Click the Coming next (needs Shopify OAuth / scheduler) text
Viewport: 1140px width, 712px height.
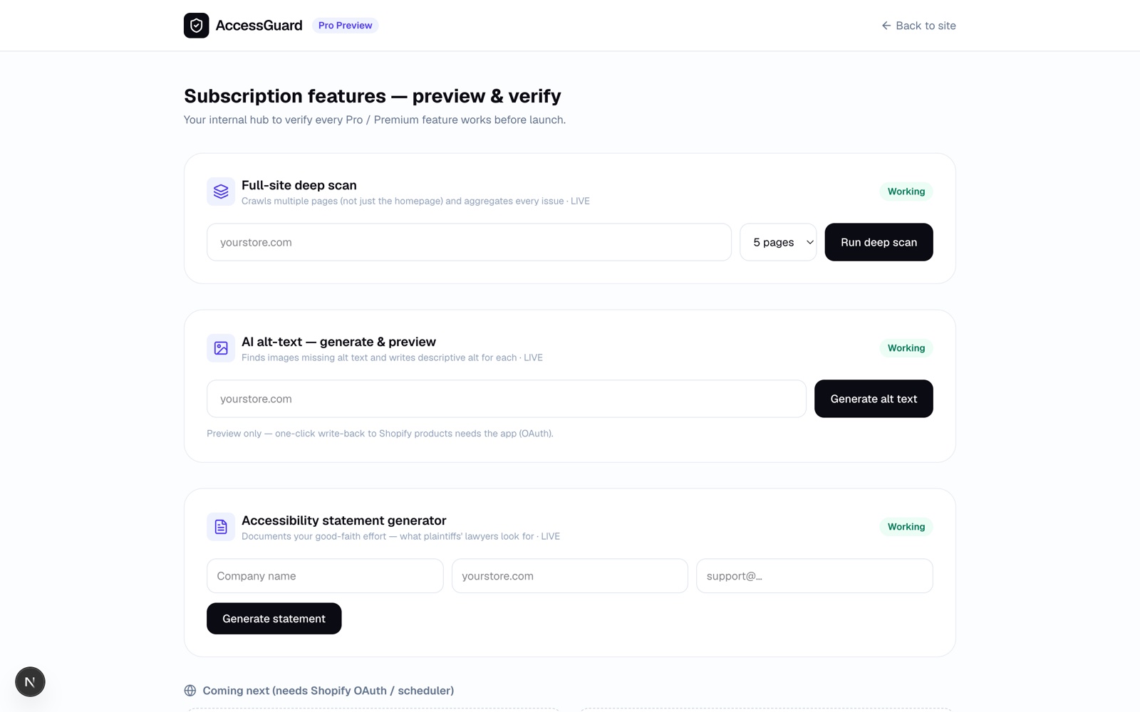coord(328,691)
